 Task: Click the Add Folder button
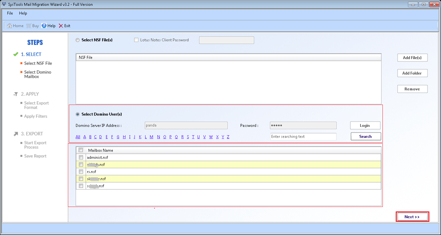coord(412,73)
